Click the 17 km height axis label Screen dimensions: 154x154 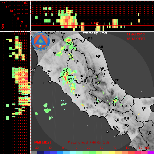(4, 3)
